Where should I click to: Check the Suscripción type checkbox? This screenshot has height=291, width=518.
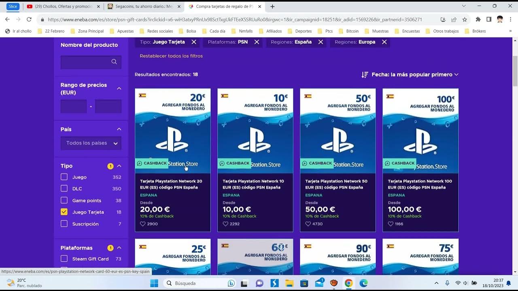click(64, 224)
